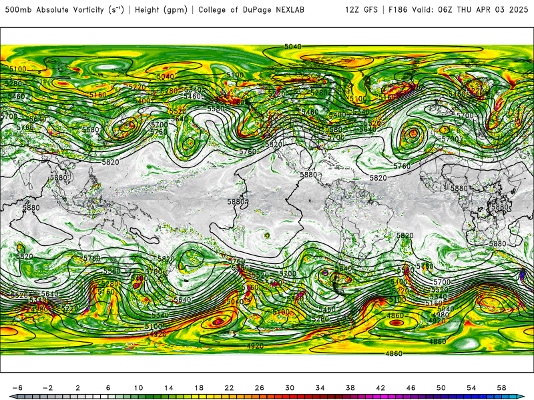Click the "50" colorbar label

click(x=441, y=388)
